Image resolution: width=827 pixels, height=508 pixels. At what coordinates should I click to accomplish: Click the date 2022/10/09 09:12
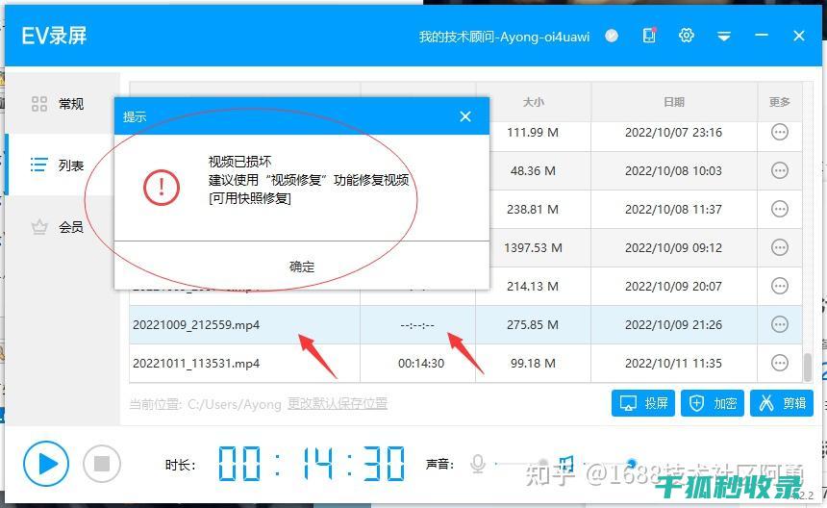pyautogui.click(x=673, y=248)
